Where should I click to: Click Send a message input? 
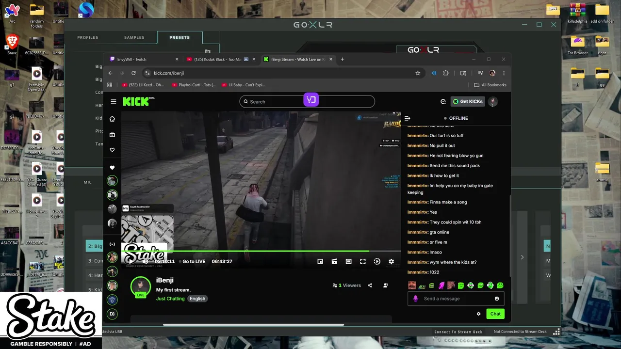click(456, 299)
